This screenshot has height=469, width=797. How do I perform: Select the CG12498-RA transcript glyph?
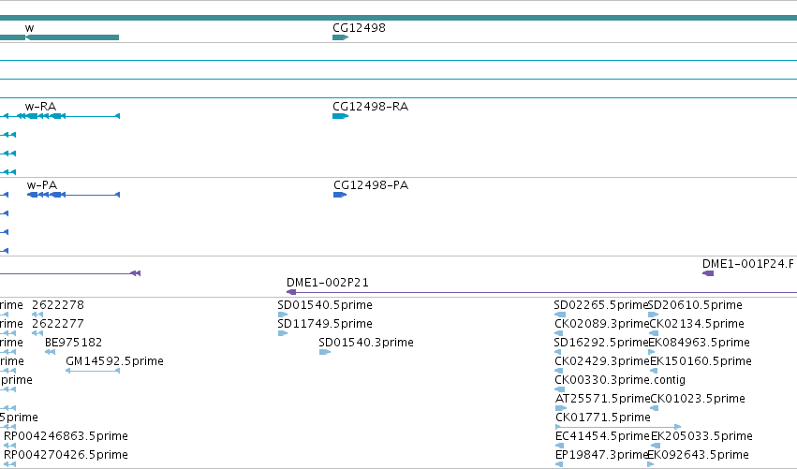click(340, 116)
